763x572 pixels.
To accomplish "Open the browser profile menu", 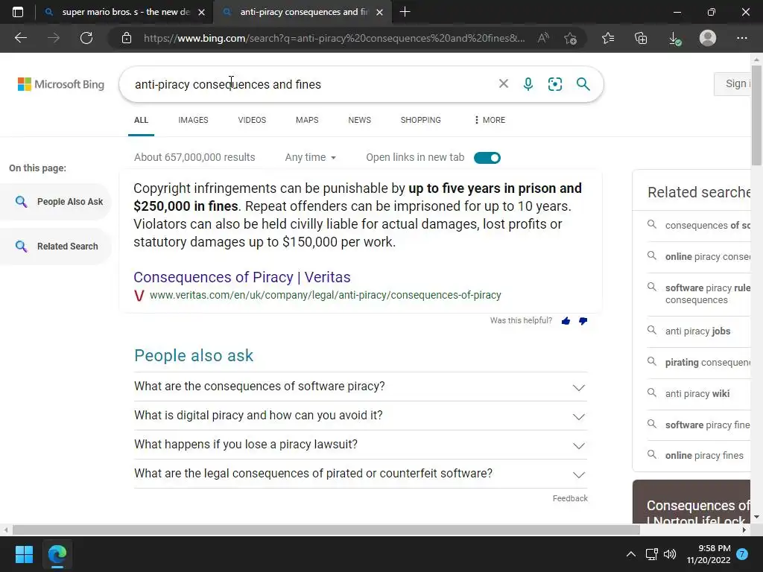I will click(x=708, y=38).
